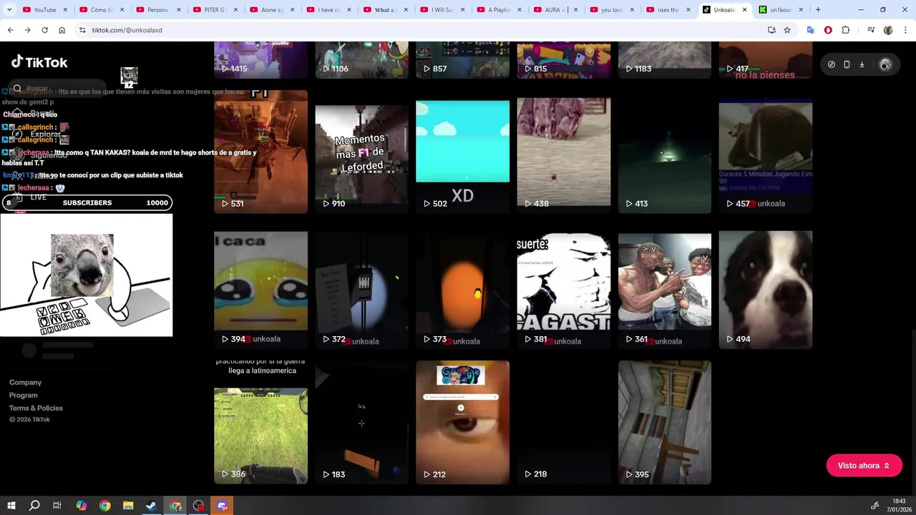Open video thumbnail with 372 views
The width and height of the screenshot is (916, 515).
361,287
